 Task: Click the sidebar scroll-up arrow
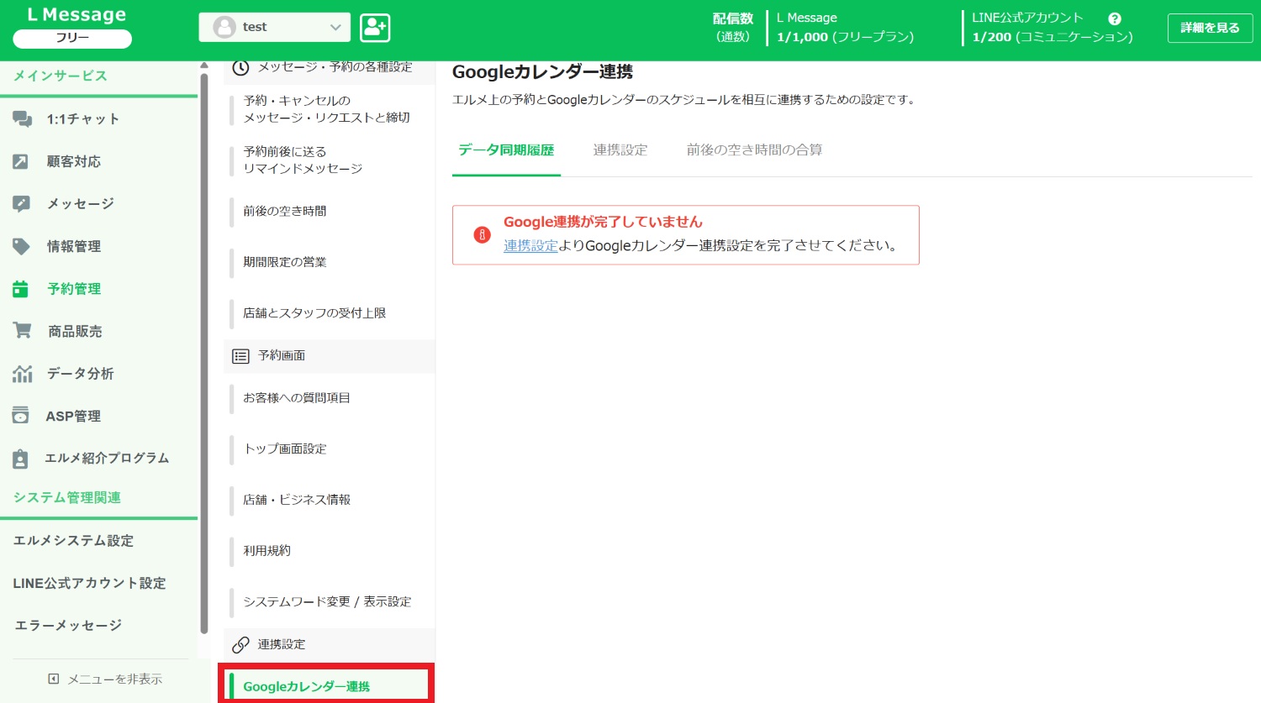pyautogui.click(x=203, y=66)
